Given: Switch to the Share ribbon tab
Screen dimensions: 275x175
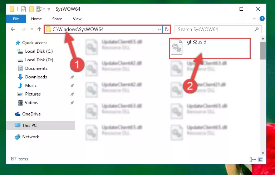Looking at the screenshot, I should click(x=57, y=19).
